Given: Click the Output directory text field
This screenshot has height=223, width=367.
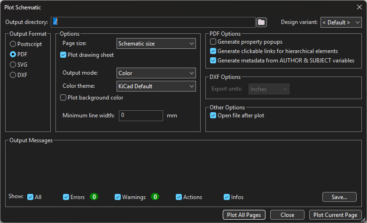Looking at the screenshot, I should click(x=153, y=22).
